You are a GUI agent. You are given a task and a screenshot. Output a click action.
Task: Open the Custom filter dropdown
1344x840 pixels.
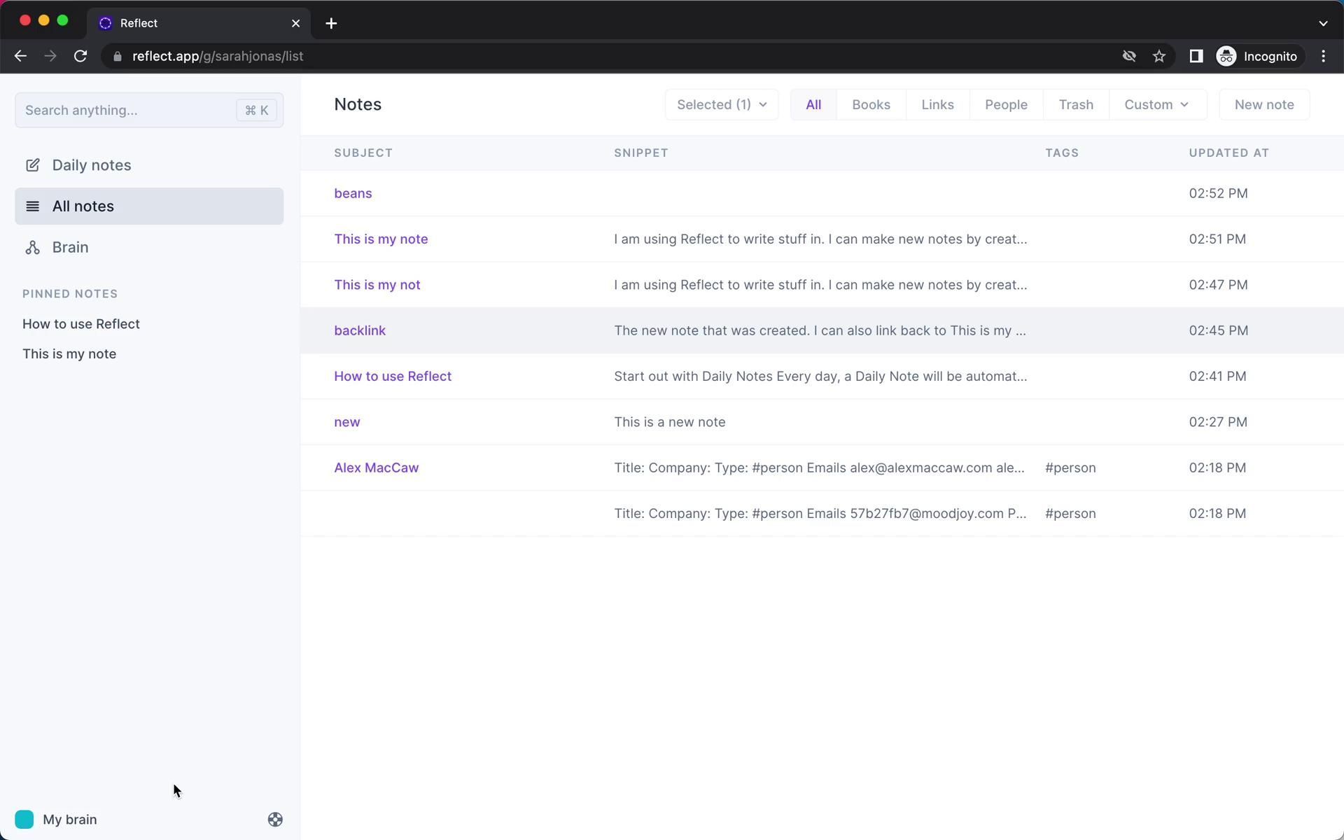[x=1156, y=105]
